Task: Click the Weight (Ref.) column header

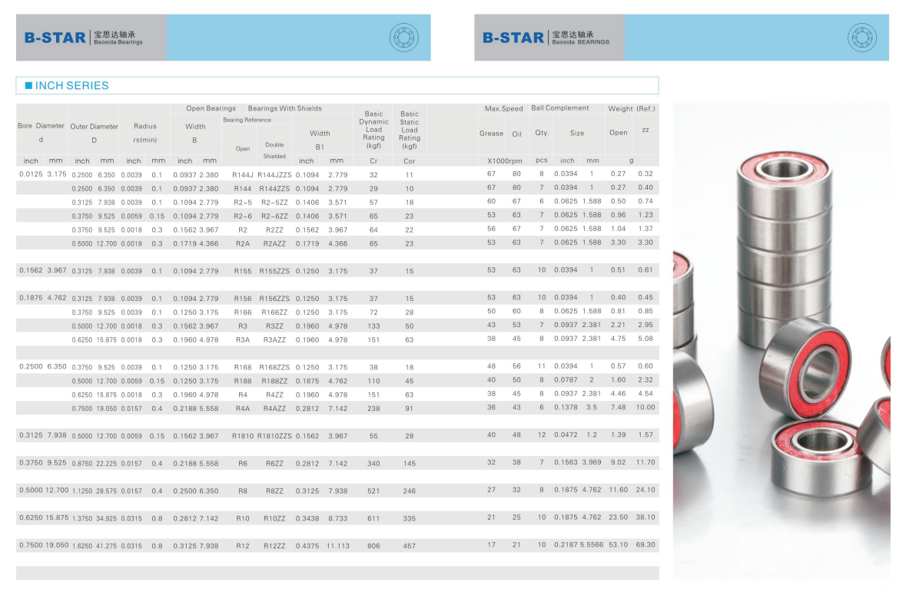Action: pyautogui.click(x=631, y=109)
